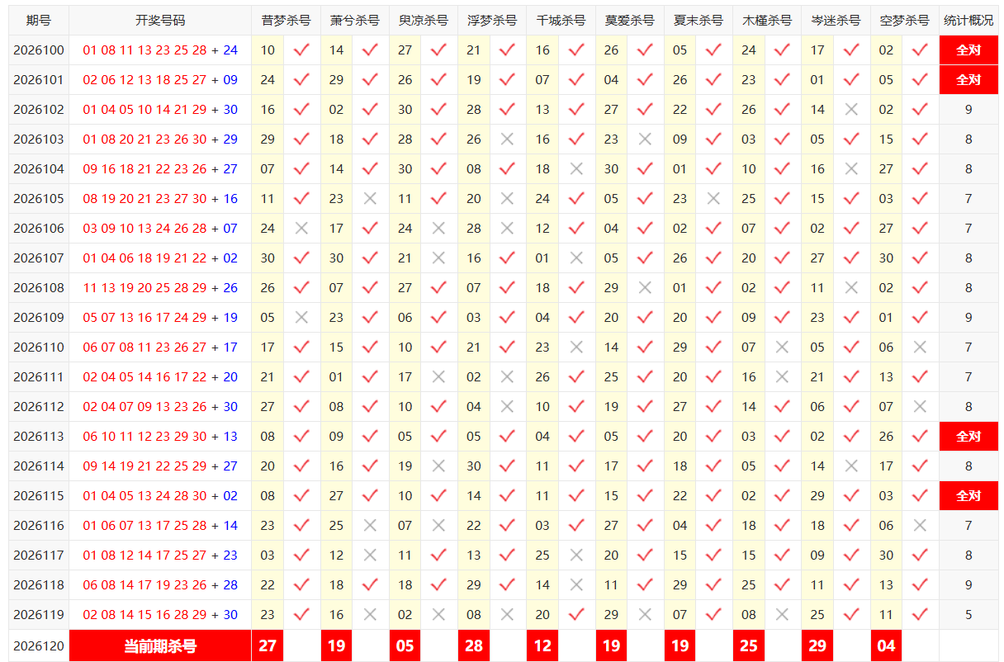Viewport: 1004px width, 662px height.
Task: Select current-period number 25 under 木槿杀号
Action: (749, 646)
